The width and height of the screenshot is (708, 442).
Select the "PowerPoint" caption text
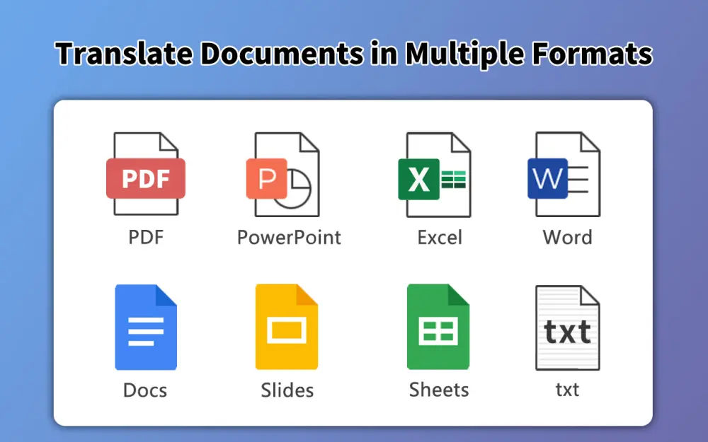pyautogui.click(x=289, y=237)
